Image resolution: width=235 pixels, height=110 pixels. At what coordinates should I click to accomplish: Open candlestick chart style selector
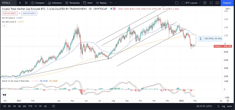[x=26, y=3]
